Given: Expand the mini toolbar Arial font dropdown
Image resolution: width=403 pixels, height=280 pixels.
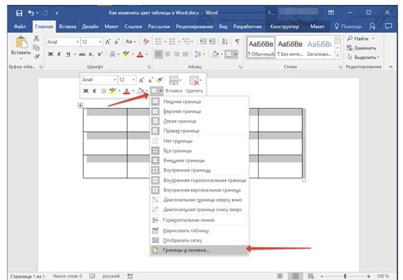Looking at the screenshot, I should tap(114, 80).
